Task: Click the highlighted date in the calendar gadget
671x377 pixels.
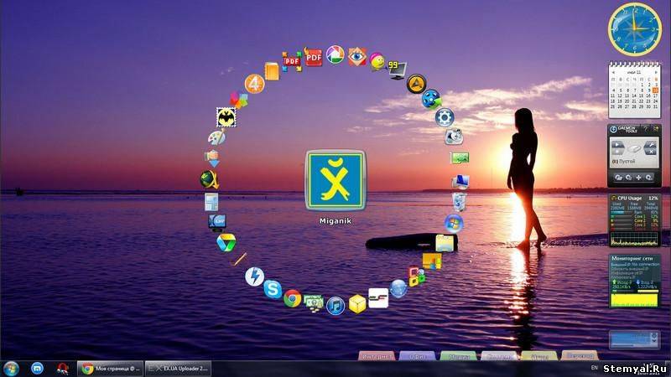Action: pyautogui.click(x=655, y=90)
